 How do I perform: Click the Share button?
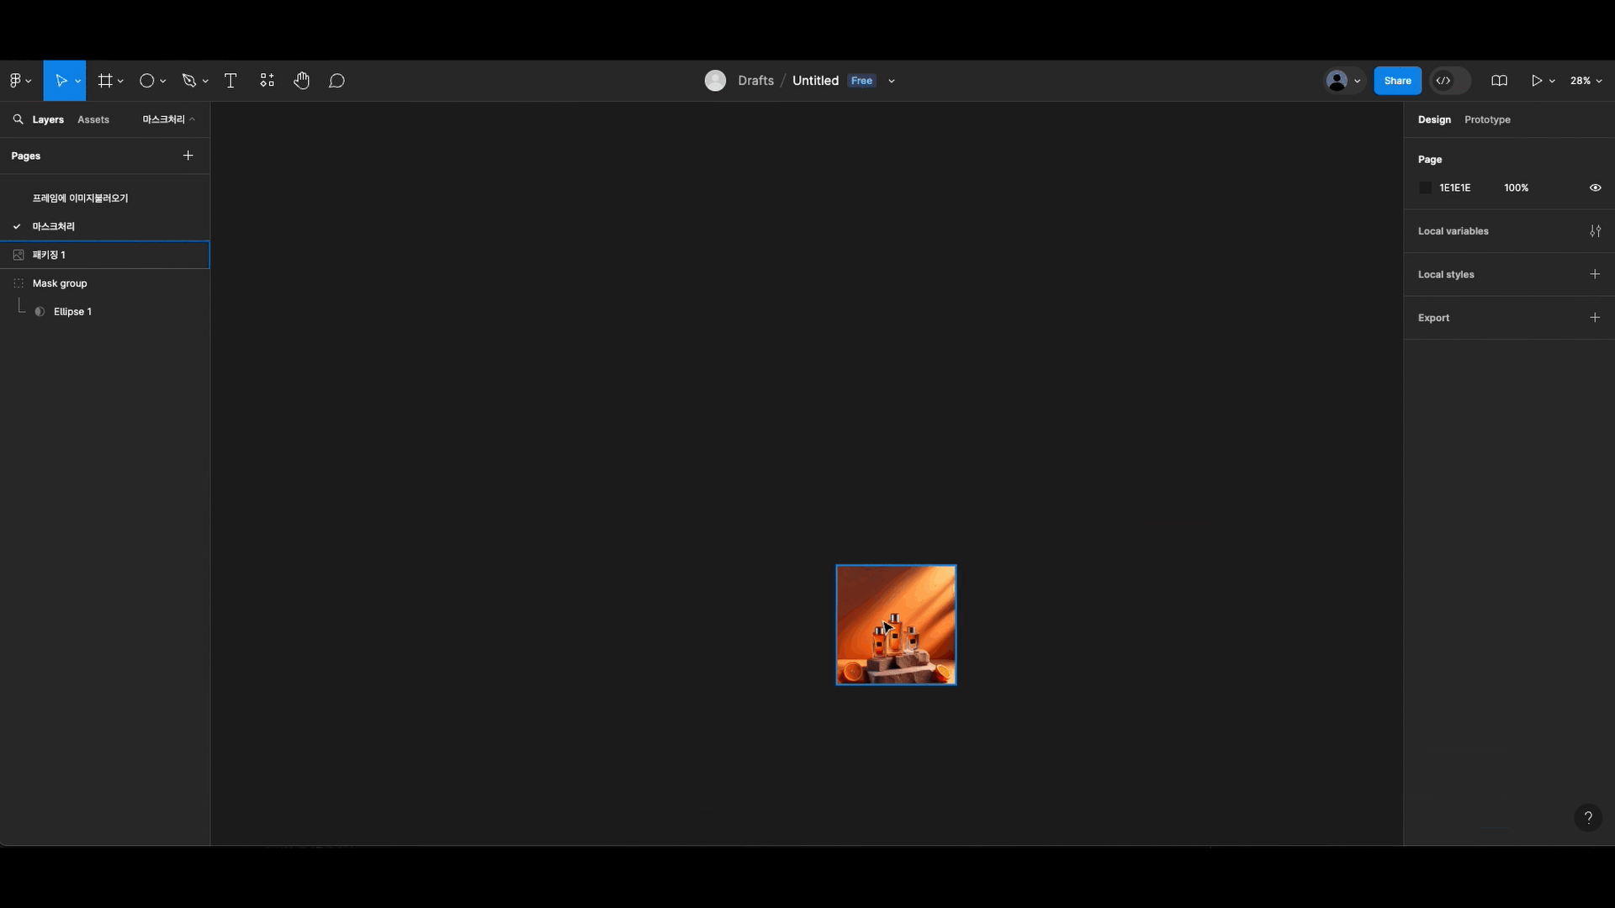pyautogui.click(x=1397, y=81)
